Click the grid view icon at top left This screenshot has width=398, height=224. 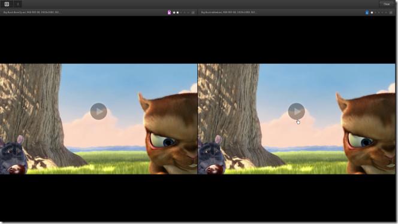(7, 4)
